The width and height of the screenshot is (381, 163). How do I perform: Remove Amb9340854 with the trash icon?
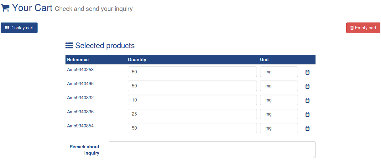coord(307,128)
